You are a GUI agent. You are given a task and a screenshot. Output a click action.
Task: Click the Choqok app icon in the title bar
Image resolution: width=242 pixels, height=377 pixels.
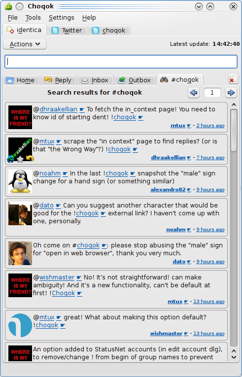tap(9, 6)
